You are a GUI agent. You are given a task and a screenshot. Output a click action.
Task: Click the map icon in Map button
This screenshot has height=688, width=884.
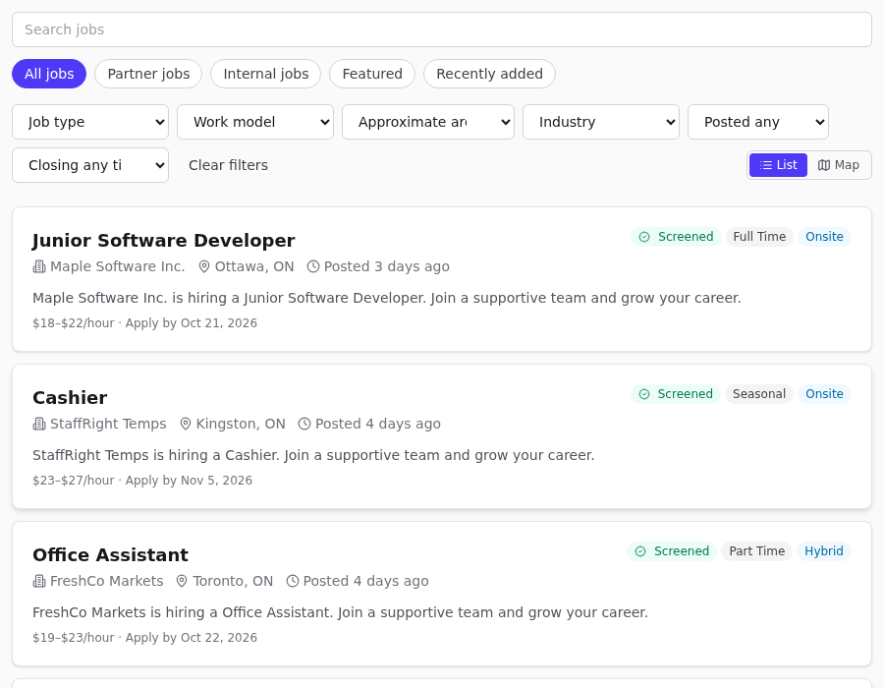[824, 165]
